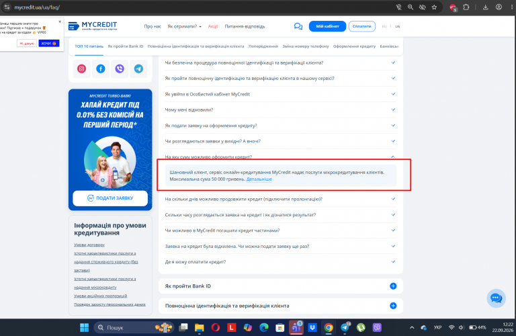Expand 'Як увійти в Особистий кабінет MyCredit'
The image size is (516, 336).
coord(280,94)
